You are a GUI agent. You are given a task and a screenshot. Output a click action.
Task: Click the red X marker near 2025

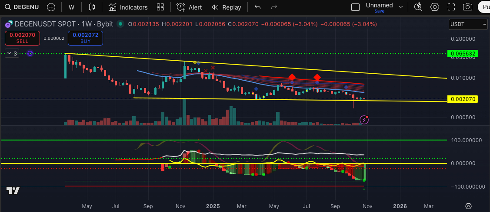pyautogui.click(x=213, y=67)
